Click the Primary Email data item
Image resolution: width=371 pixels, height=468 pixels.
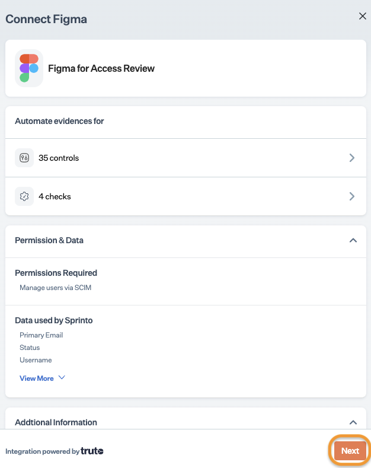(x=41, y=335)
